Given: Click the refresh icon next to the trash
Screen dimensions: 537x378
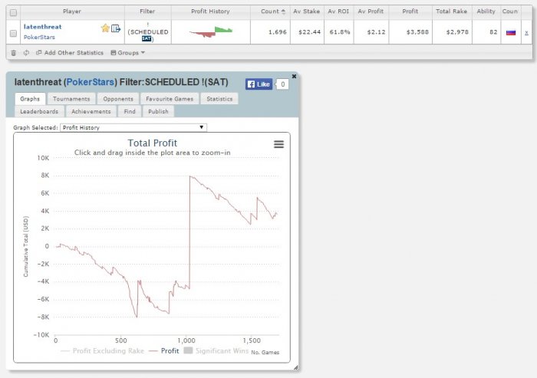Looking at the screenshot, I should [x=26, y=53].
